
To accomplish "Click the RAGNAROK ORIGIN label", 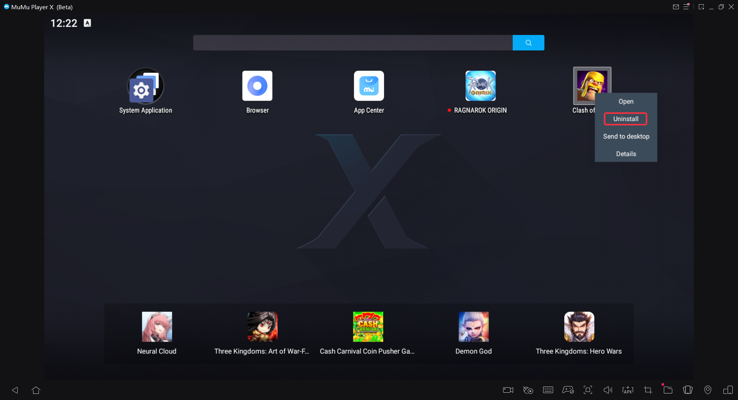I will click(480, 110).
